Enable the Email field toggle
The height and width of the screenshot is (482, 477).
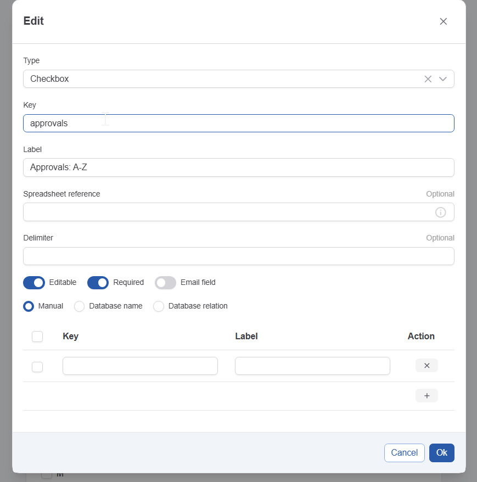coord(165,283)
